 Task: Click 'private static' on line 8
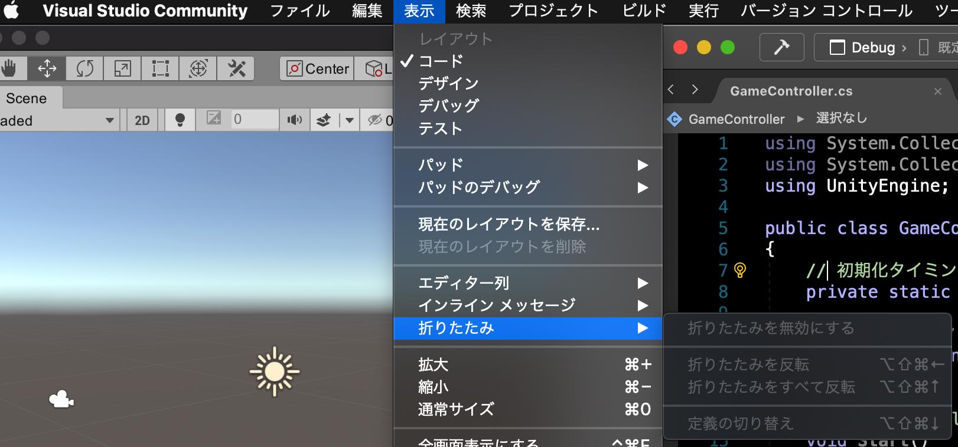878,292
